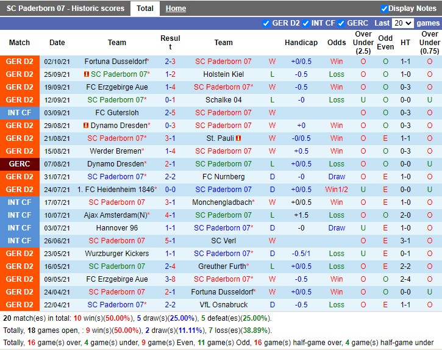The image size is (442, 350).
Task: Open FC Gutersloh team link
Action: [x=116, y=113]
